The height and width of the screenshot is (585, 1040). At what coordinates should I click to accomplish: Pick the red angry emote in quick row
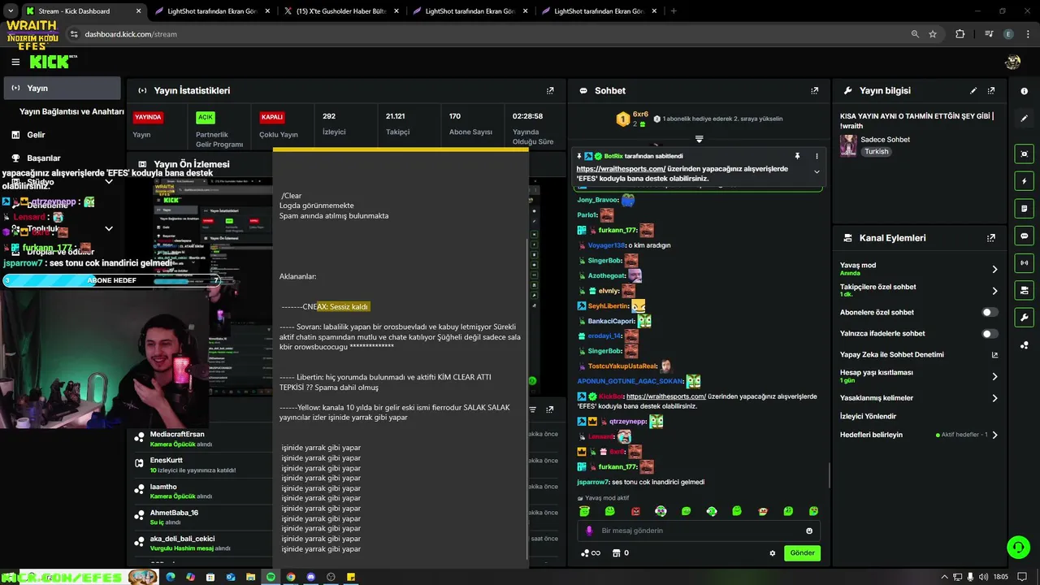635,511
